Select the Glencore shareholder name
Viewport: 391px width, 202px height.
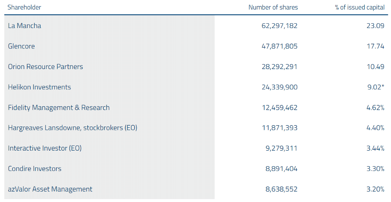21,46
